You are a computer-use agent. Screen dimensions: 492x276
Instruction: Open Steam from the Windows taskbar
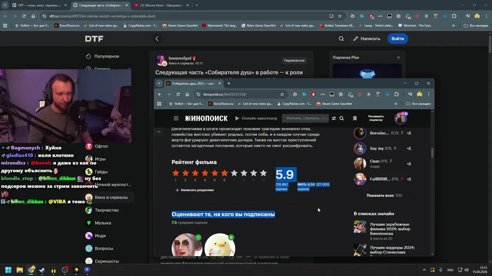coord(42,270)
